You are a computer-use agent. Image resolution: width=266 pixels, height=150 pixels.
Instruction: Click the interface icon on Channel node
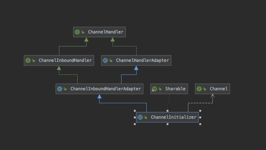pos(199,89)
